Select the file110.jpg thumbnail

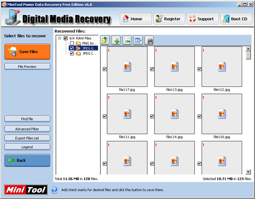pos(222,114)
